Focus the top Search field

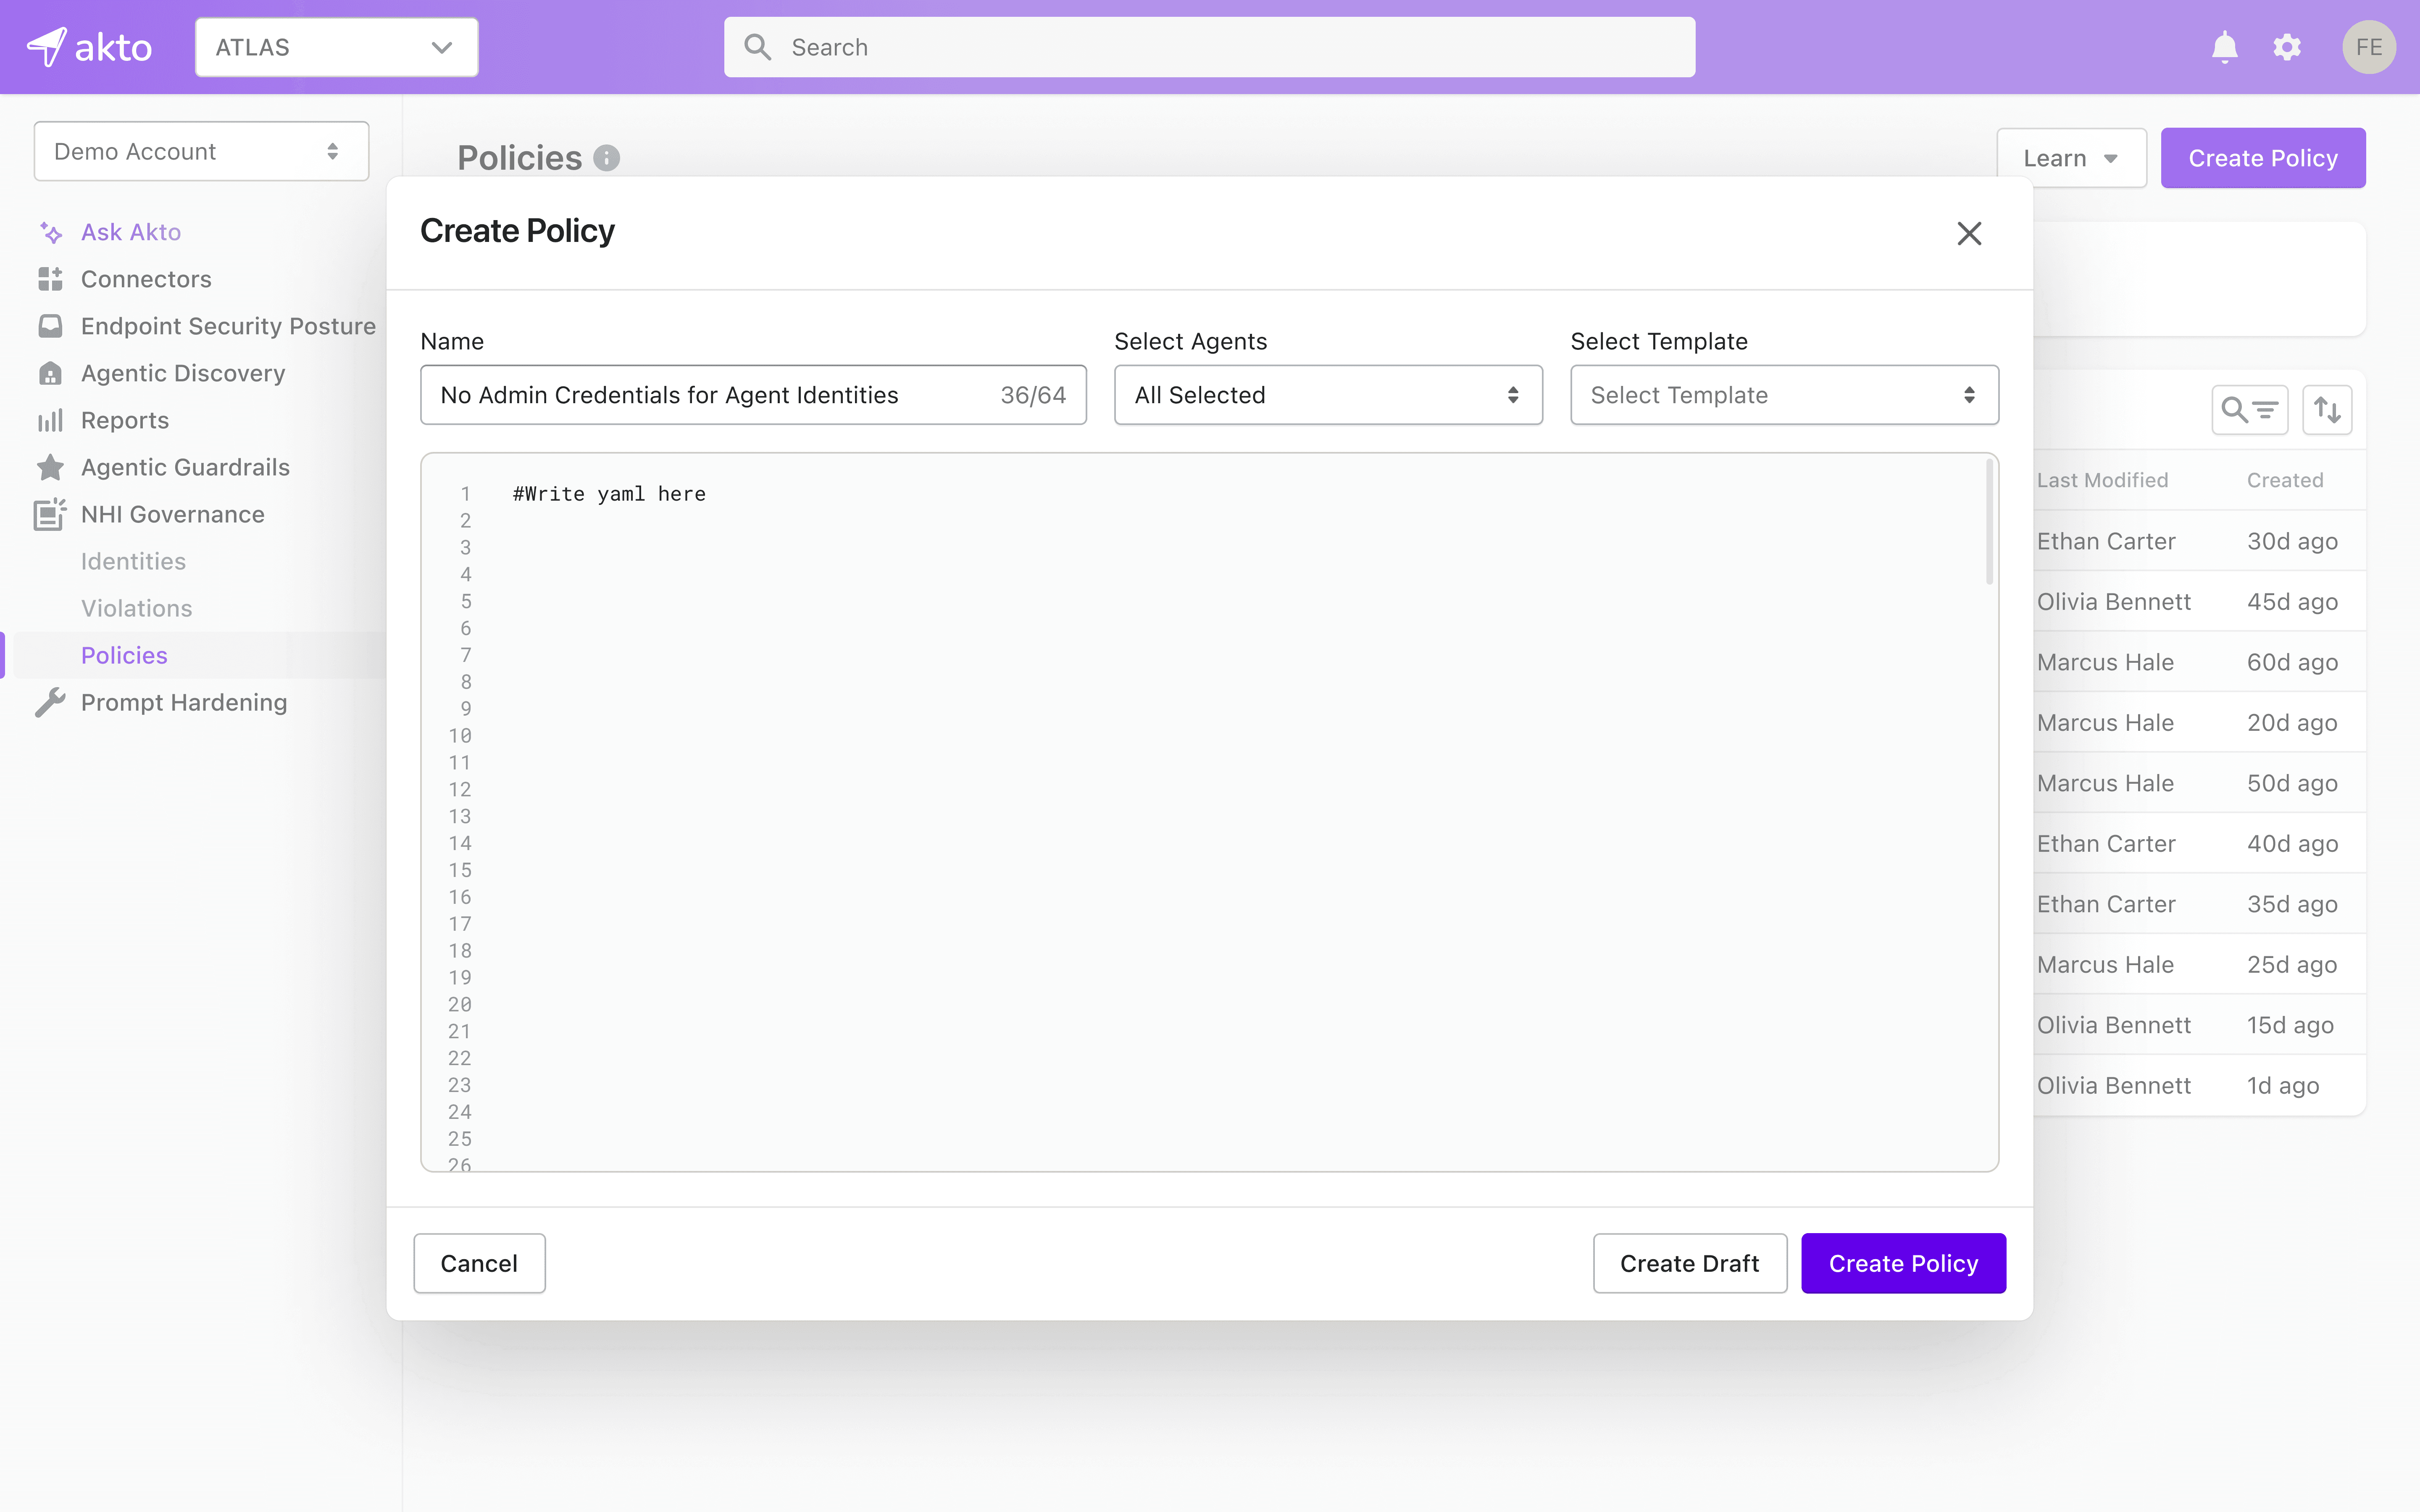(x=1209, y=47)
